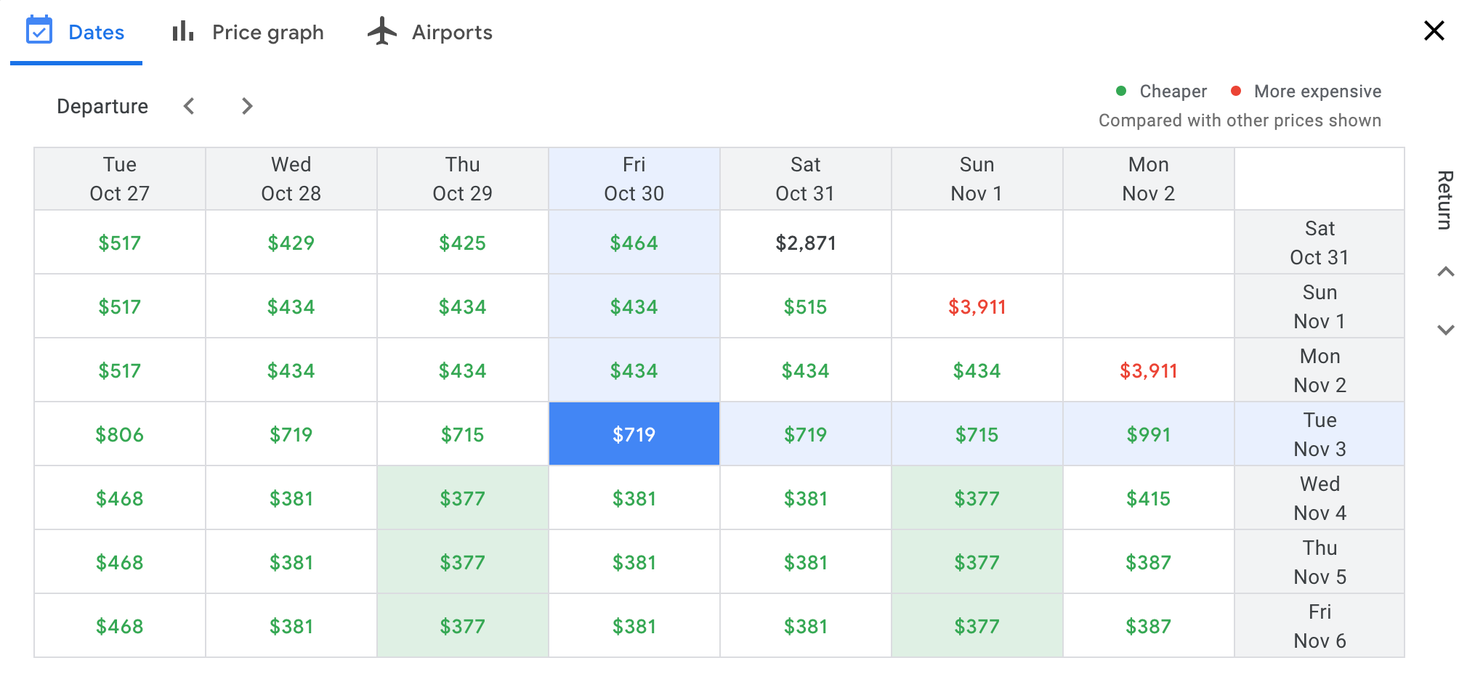
Task: Choose $991 fare departing Mon Nov 2
Action: tap(1148, 434)
